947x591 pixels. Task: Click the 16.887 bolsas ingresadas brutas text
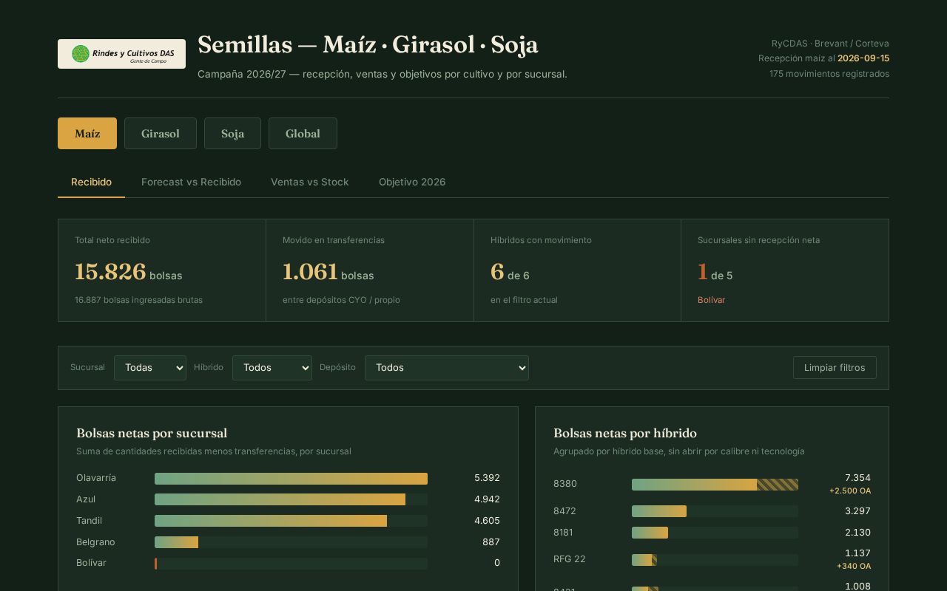pos(138,300)
